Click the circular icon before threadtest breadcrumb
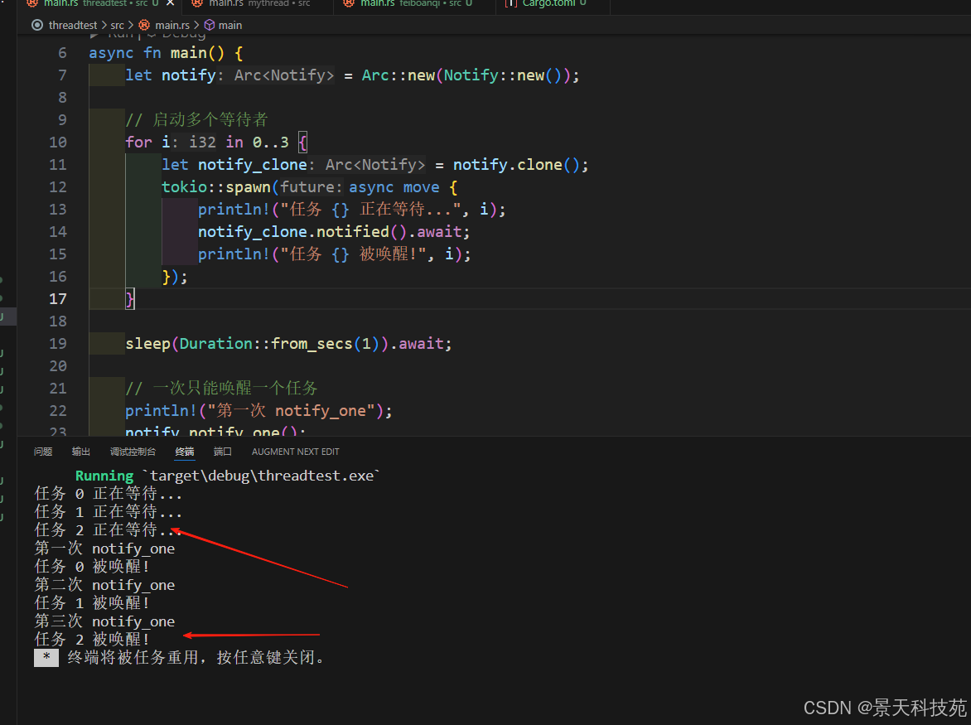The height and width of the screenshot is (725, 971). pyautogui.click(x=37, y=26)
